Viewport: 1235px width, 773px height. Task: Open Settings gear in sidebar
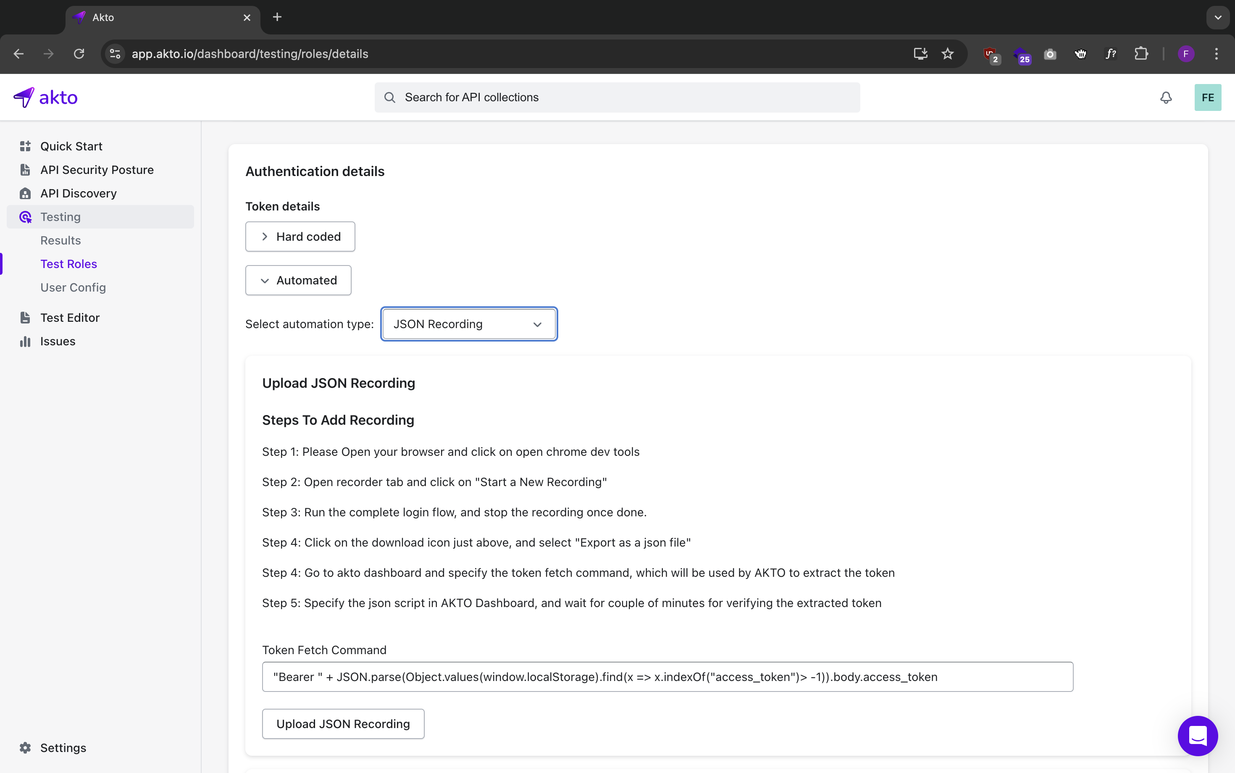coord(25,747)
